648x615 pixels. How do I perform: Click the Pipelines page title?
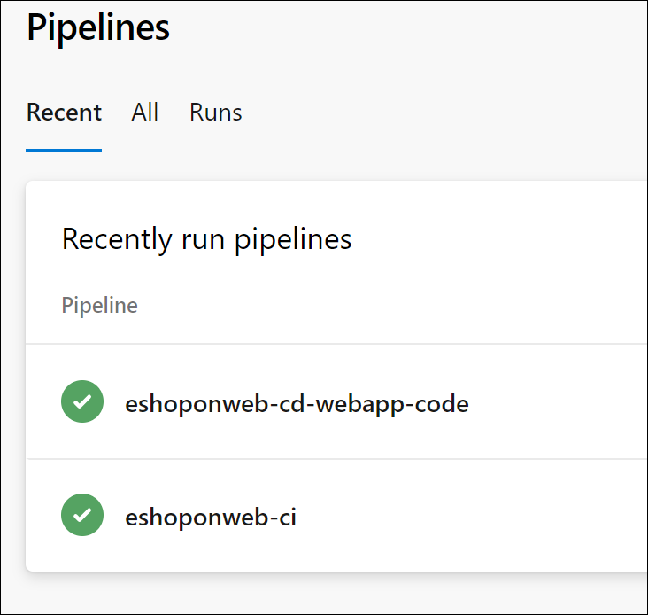pos(98,27)
